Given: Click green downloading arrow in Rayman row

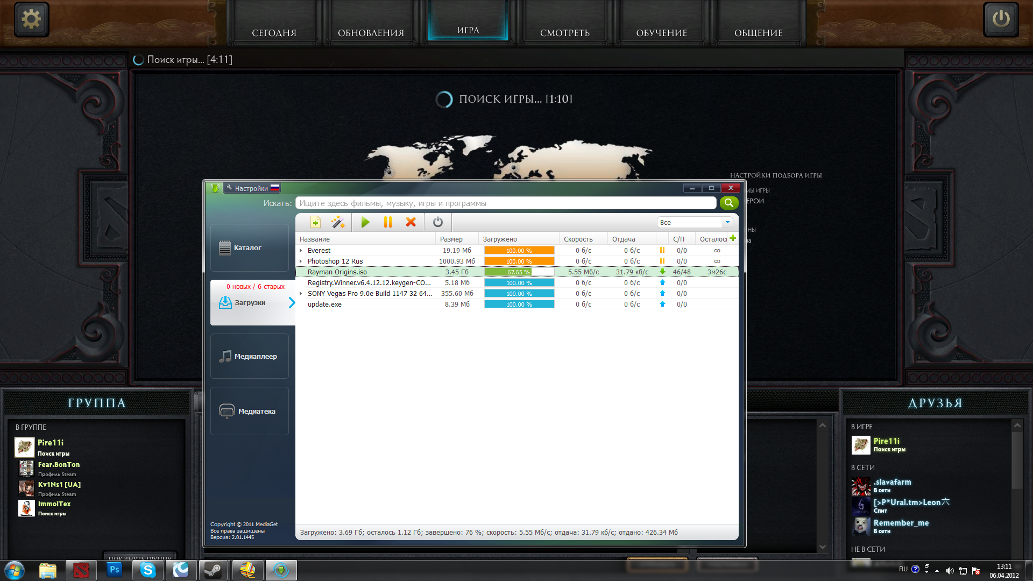Looking at the screenshot, I should [x=662, y=272].
